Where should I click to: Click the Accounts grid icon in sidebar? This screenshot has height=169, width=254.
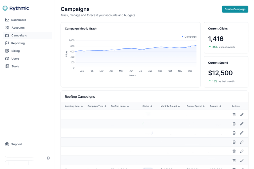(x=7, y=28)
